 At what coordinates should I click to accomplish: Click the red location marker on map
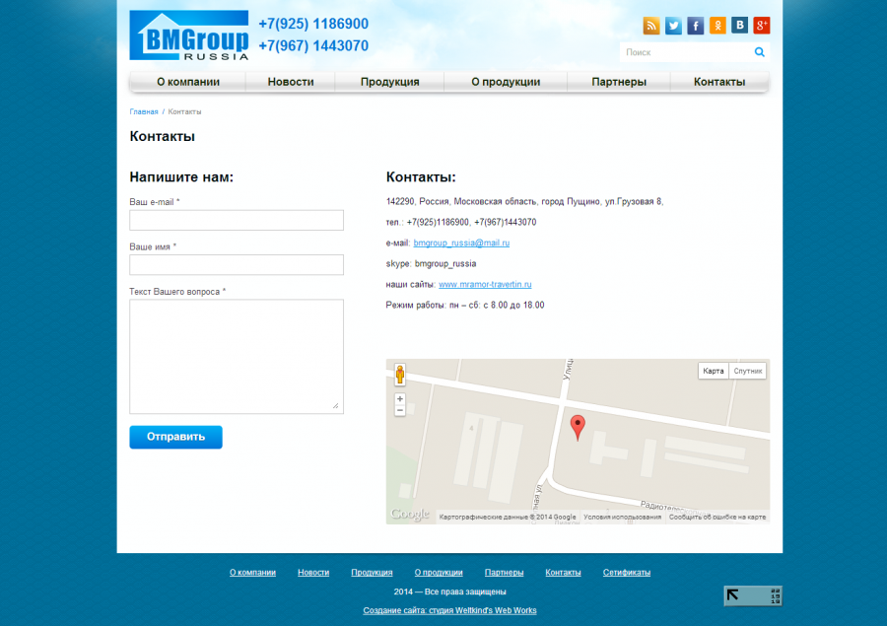coord(579,426)
